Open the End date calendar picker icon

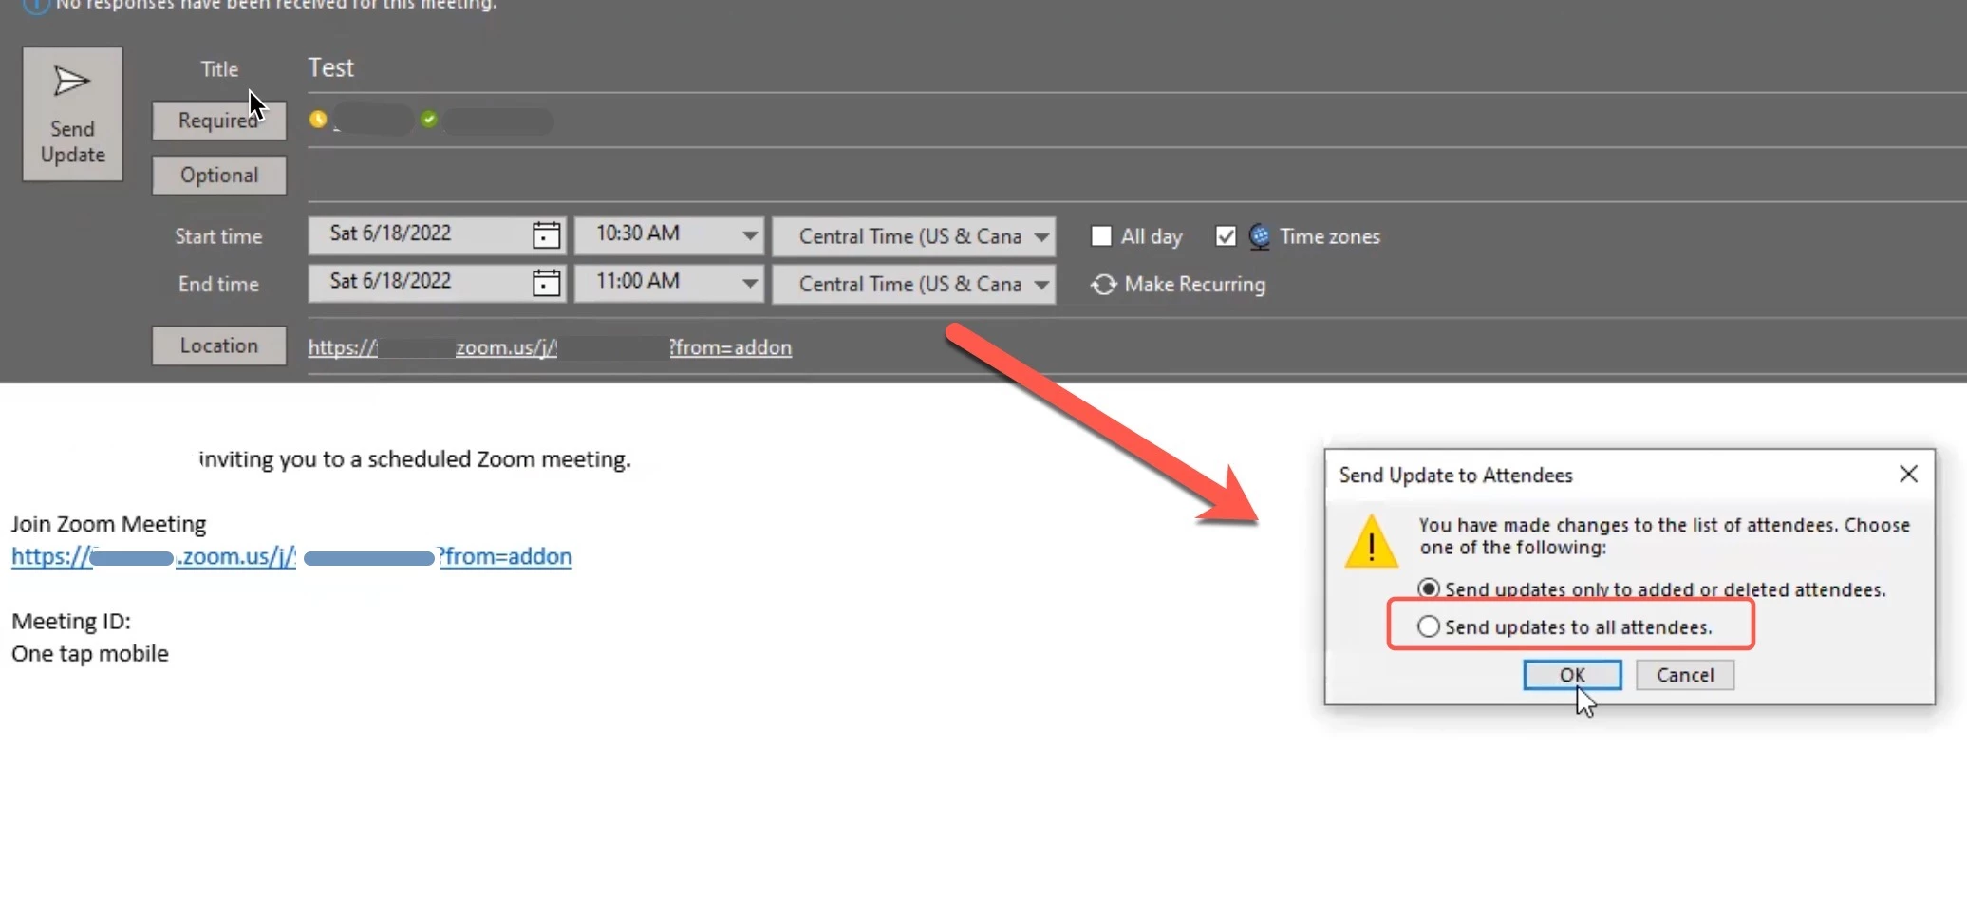point(546,282)
